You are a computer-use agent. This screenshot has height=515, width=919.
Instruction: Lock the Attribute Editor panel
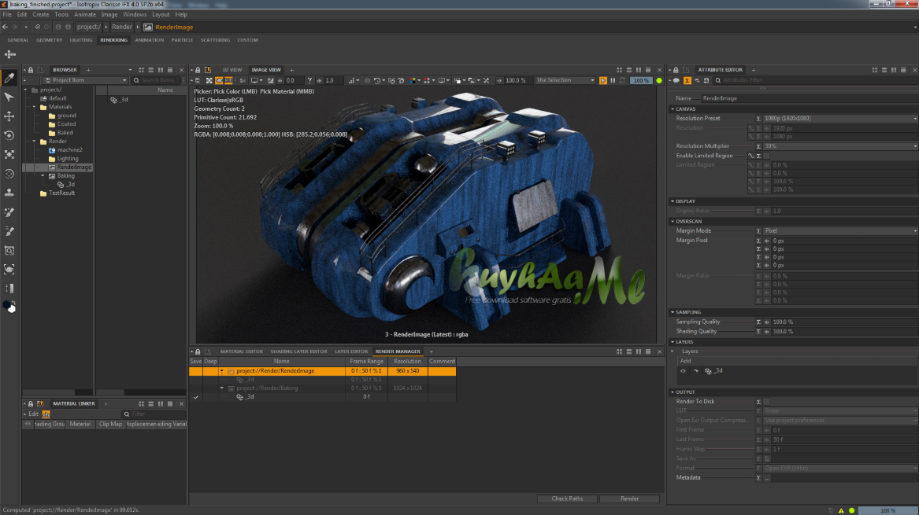(676, 70)
